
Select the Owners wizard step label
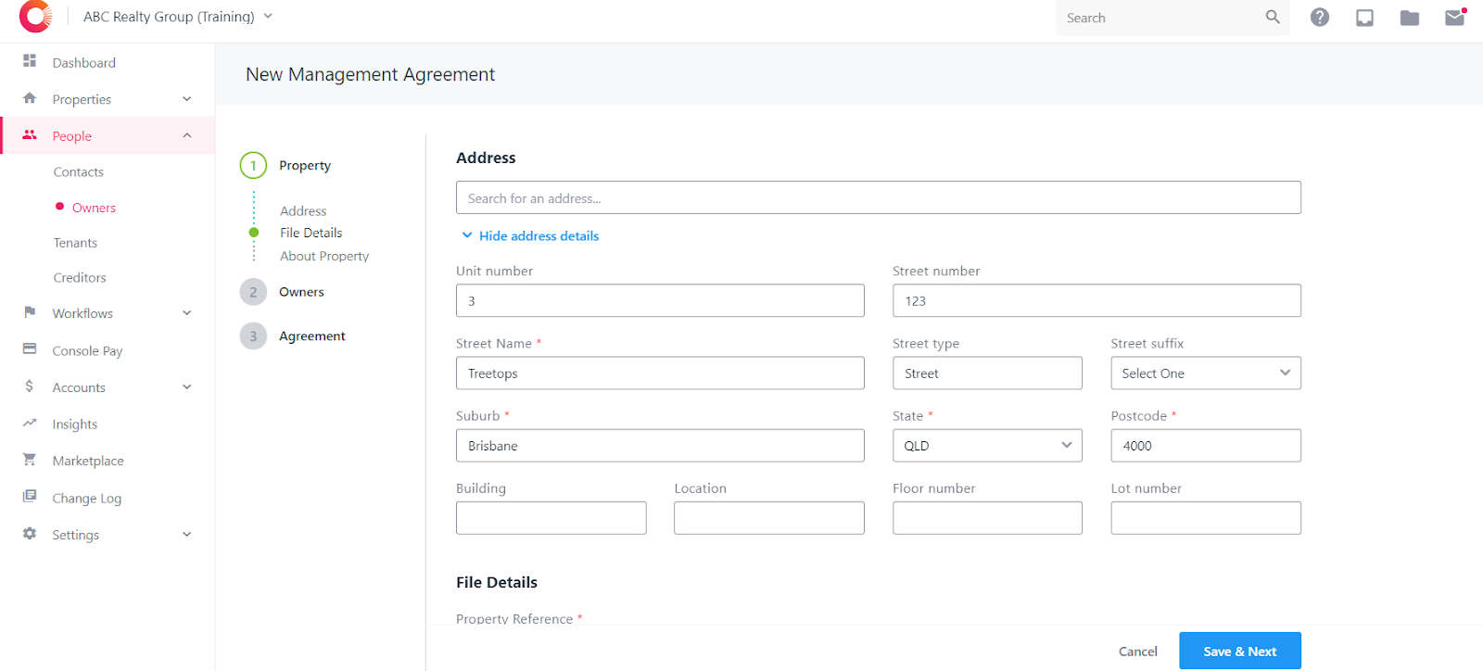301,292
